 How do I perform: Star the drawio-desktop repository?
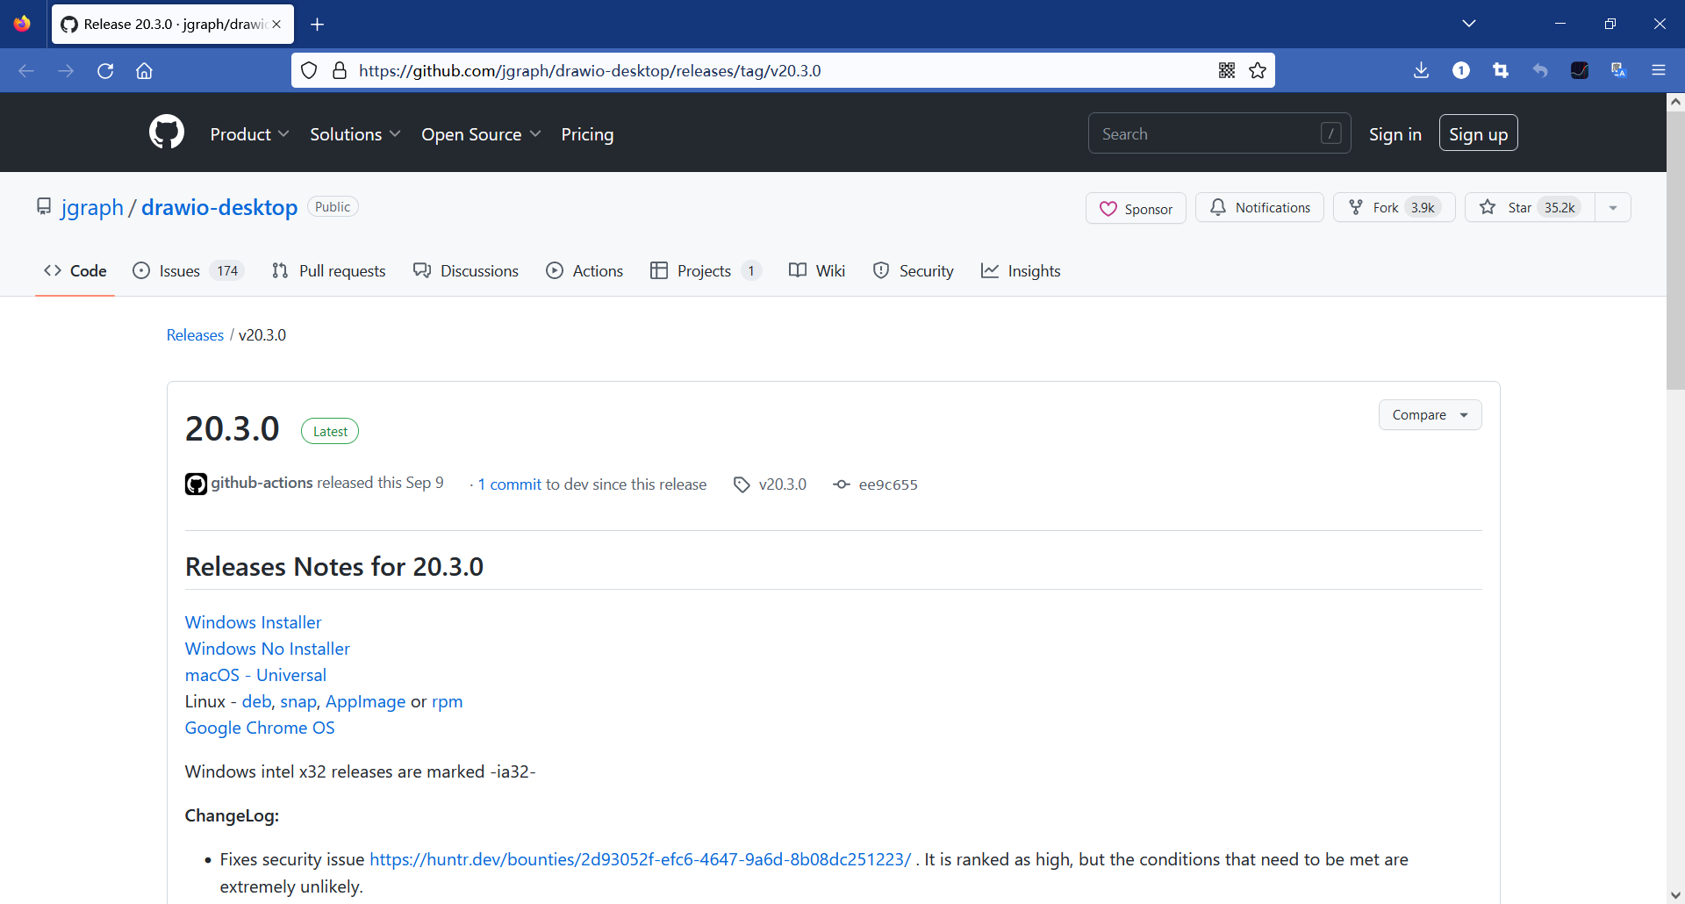pyautogui.click(x=1531, y=207)
